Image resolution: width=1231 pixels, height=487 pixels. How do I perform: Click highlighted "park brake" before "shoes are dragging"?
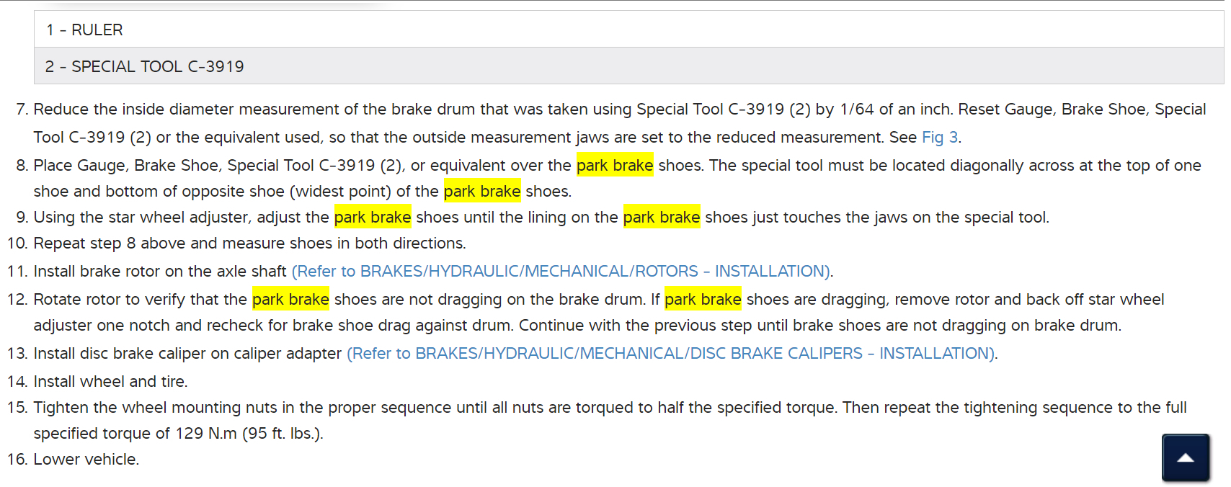703,299
